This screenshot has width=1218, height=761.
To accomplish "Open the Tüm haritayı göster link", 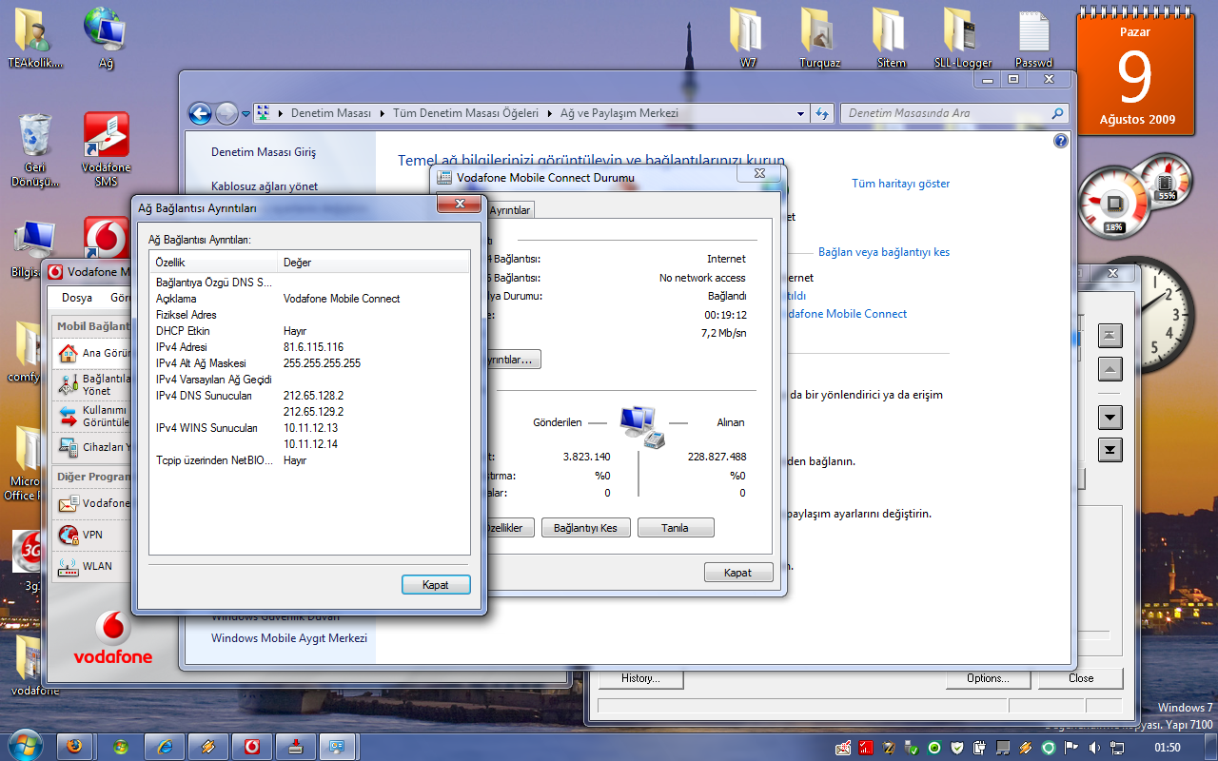I will [900, 184].
